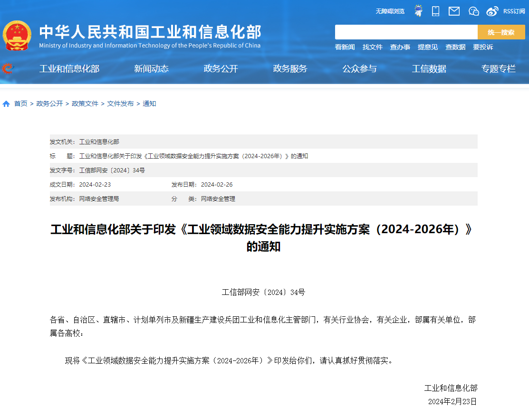Open 工信数据 navigation menu
Screen dimensions: 529x407
pos(429,69)
